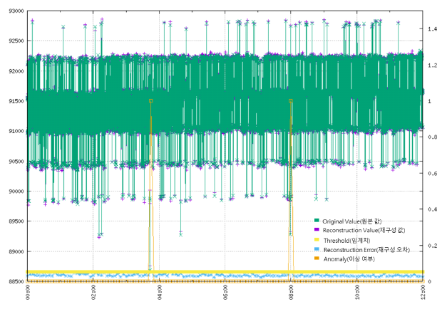Select the Reconstruction Value(재구성 값) legend label
This screenshot has height=309, width=447.
pyautogui.click(x=364, y=229)
